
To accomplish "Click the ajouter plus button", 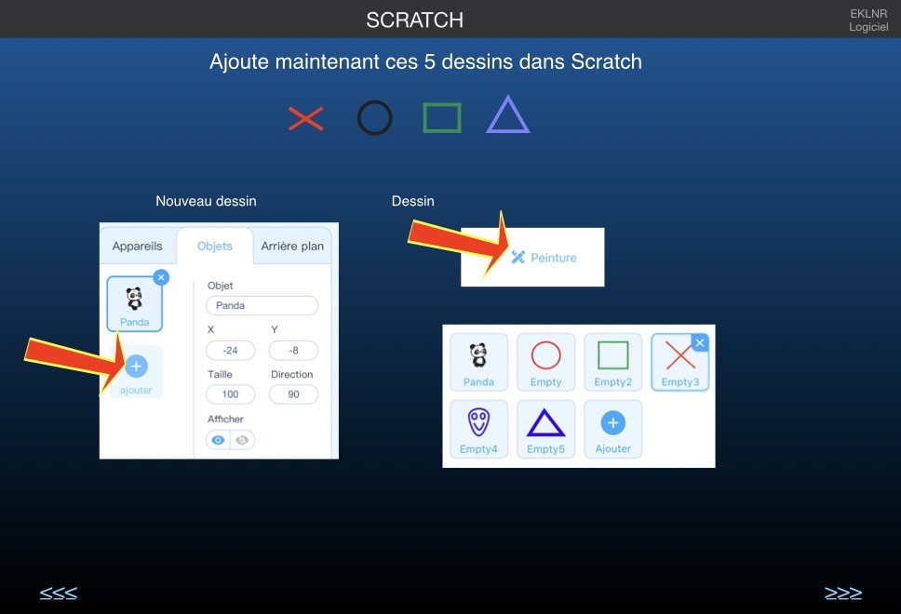I will tap(136, 366).
